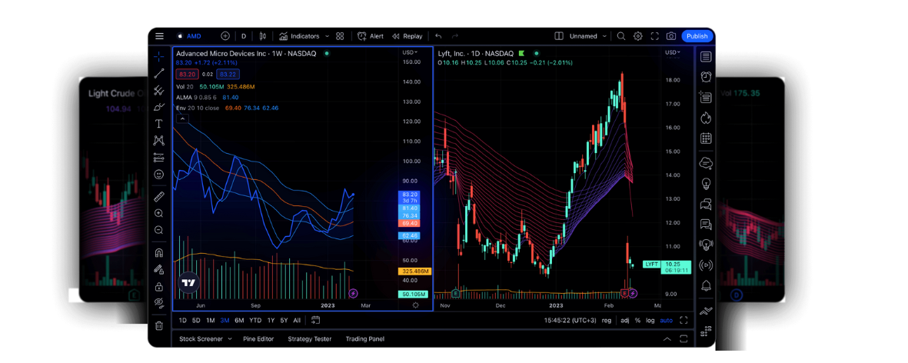Toggle magnet mode in the drawing toolbar
The width and height of the screenshot is (908, 363).
(158, 252)
